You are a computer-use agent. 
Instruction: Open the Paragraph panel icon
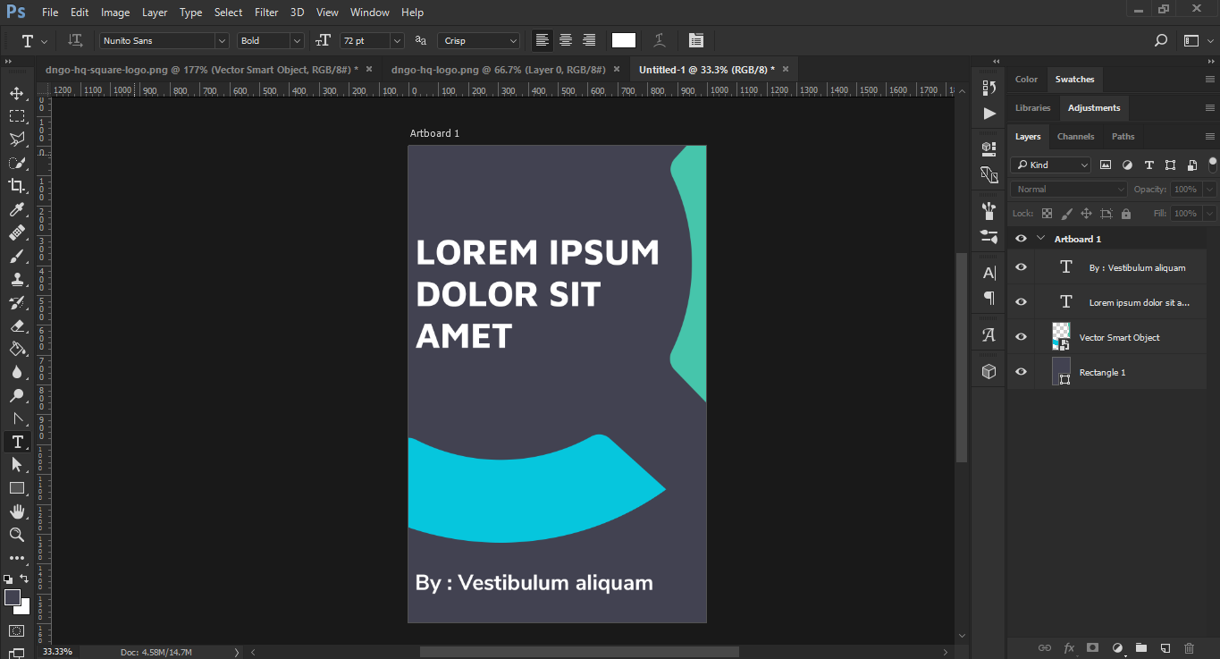tap(989, 298)
